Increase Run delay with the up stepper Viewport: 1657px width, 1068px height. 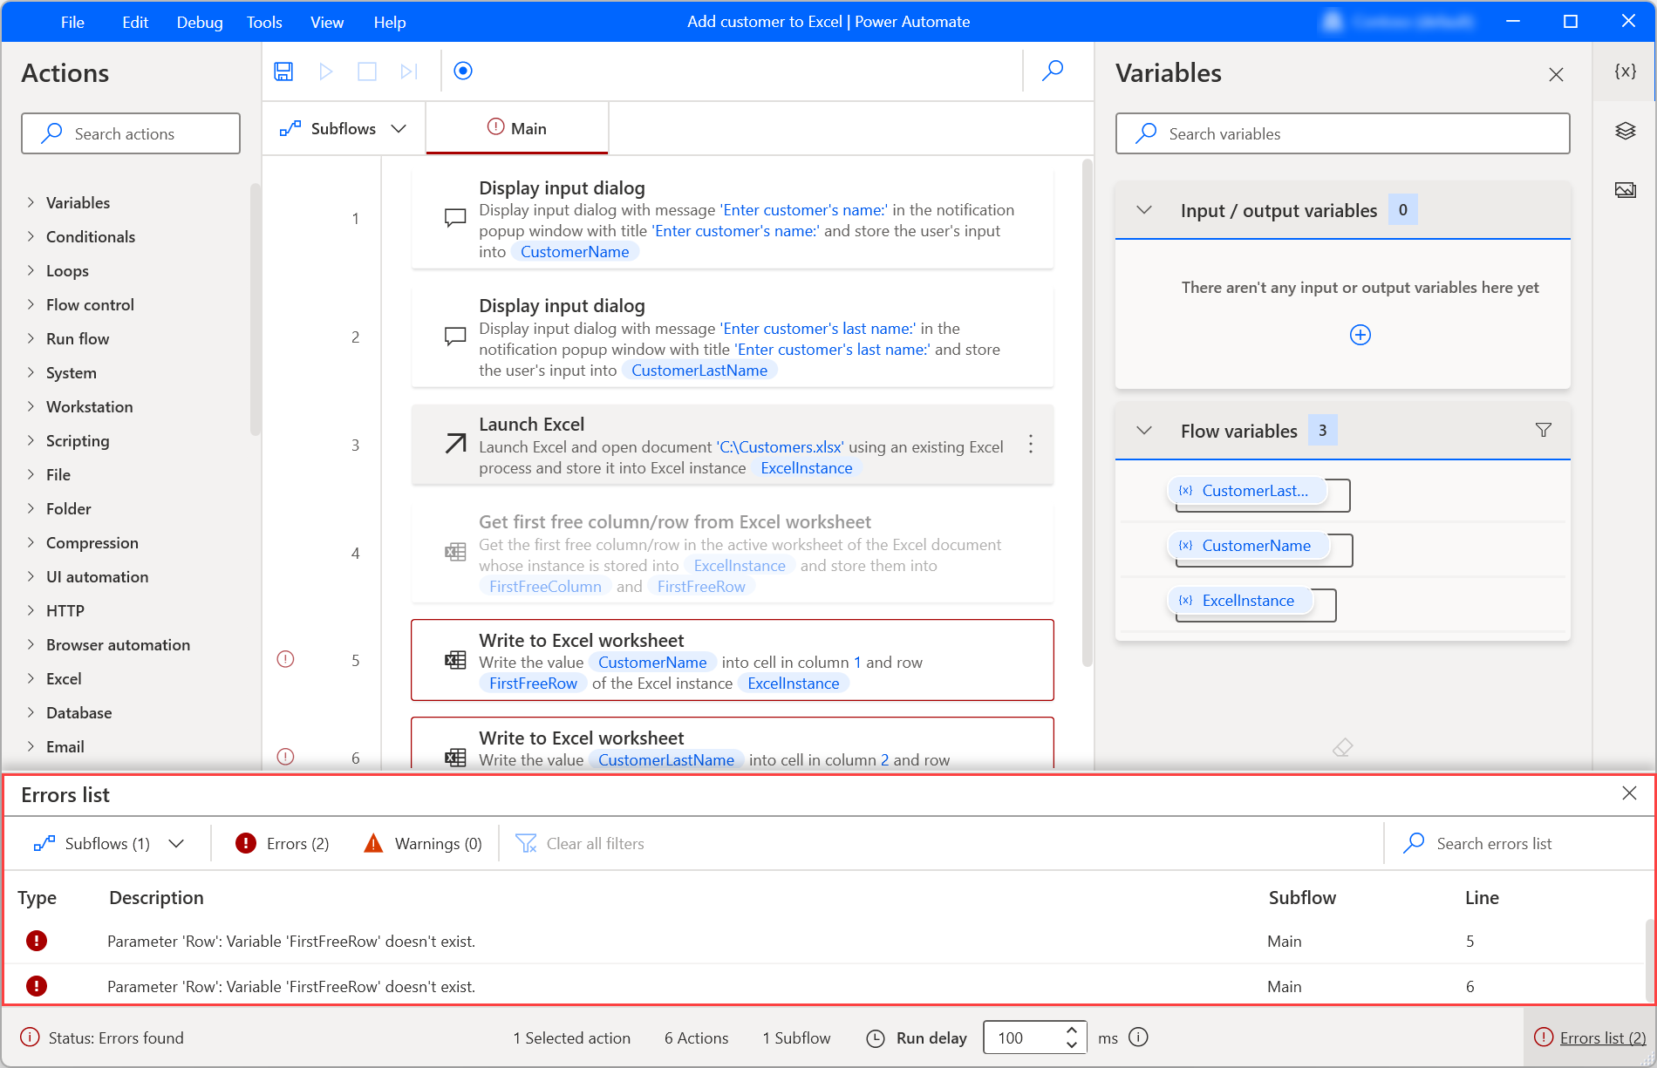pos(1072,1031)
